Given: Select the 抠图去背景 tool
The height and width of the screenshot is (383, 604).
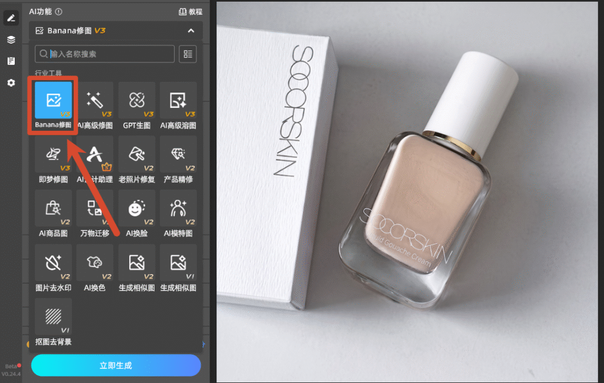Looking at the screenshot, I should pyautogui.click(x=53, y=321).
